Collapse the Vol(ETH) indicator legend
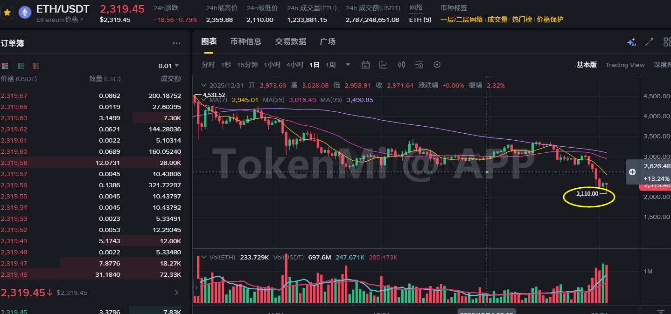The width and height of the screenshot is (671, 314). coord(203,257)
